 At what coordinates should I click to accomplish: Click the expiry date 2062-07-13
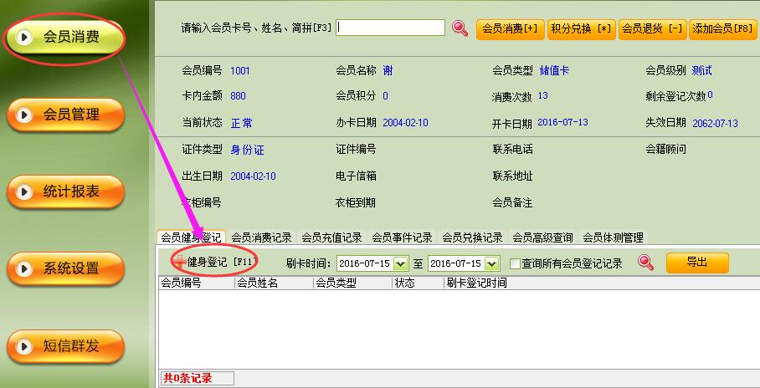point(715,123)
